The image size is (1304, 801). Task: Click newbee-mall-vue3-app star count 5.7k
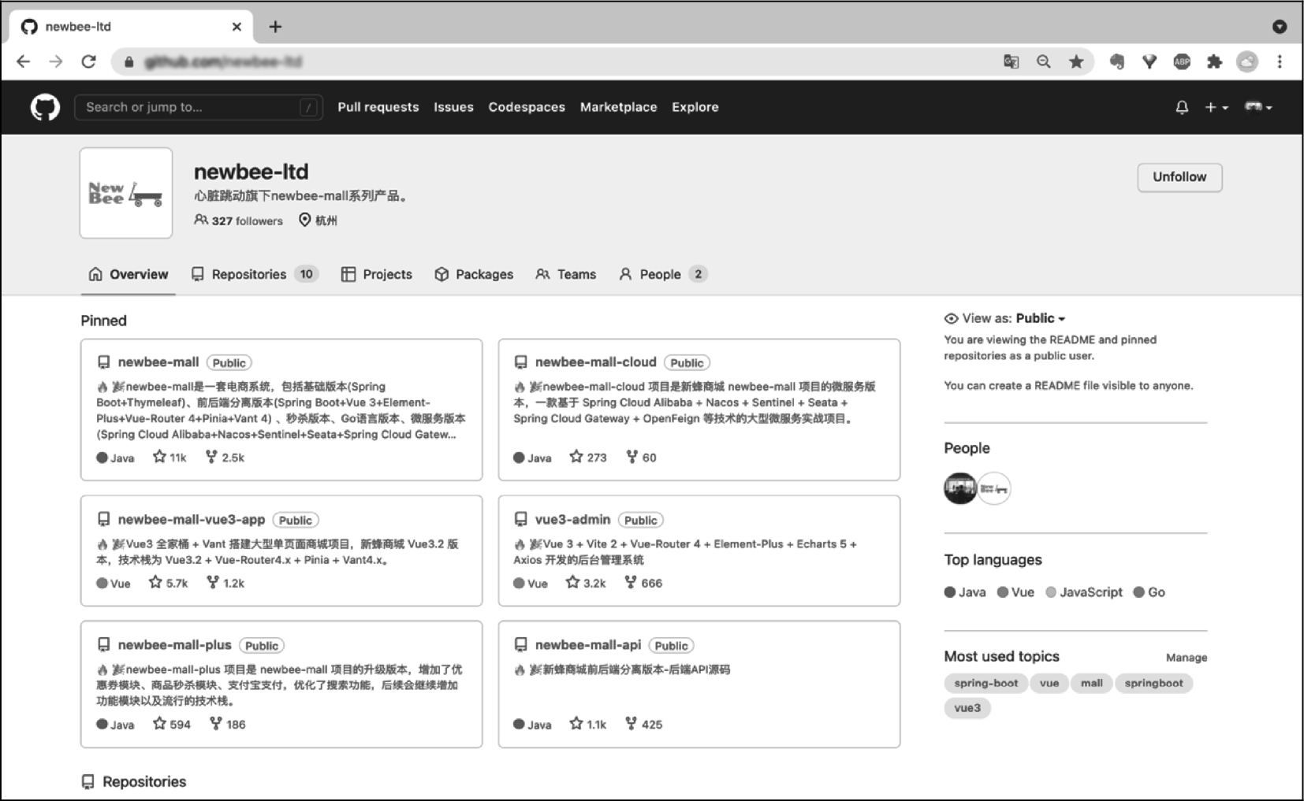pyautogui.click(x=169, y=583)
